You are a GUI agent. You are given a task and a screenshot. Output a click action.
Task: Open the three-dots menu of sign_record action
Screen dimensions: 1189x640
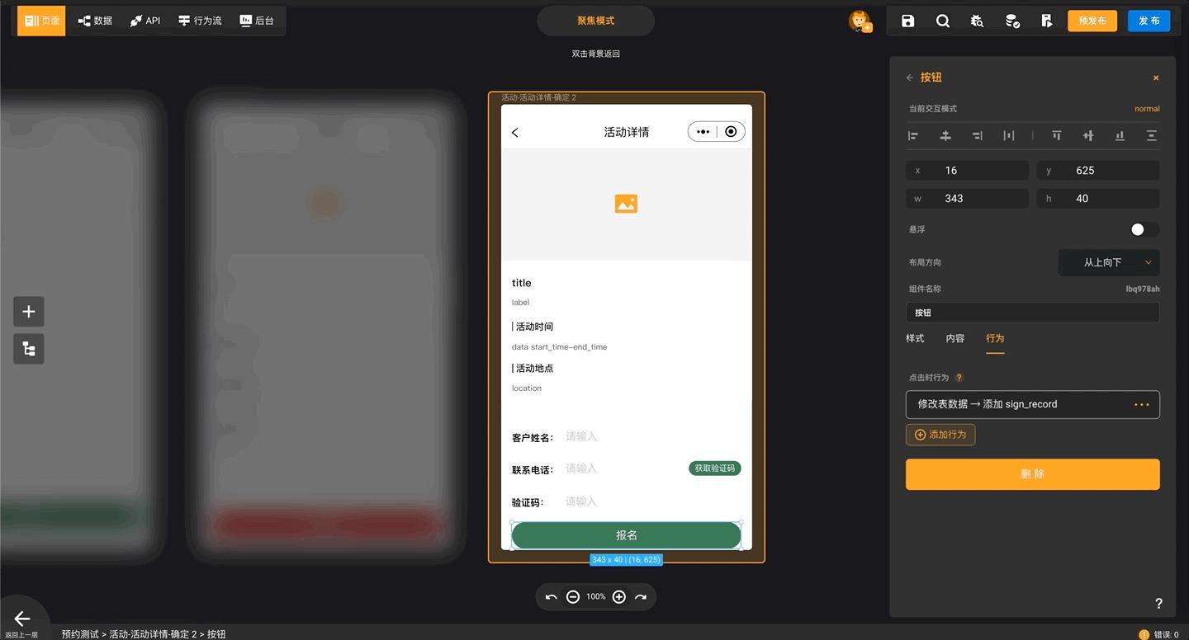[1142, 404]
